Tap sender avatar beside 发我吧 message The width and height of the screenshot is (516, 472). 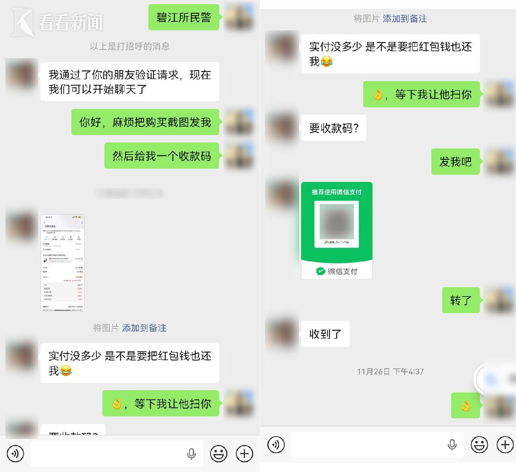[499, 161]
